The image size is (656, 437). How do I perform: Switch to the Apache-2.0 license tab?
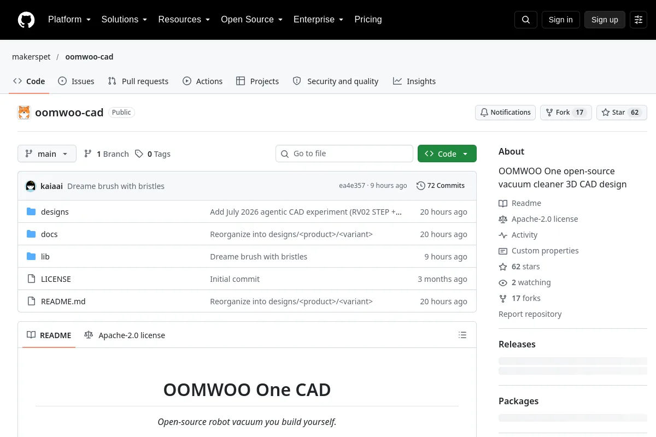click(125, 335)
